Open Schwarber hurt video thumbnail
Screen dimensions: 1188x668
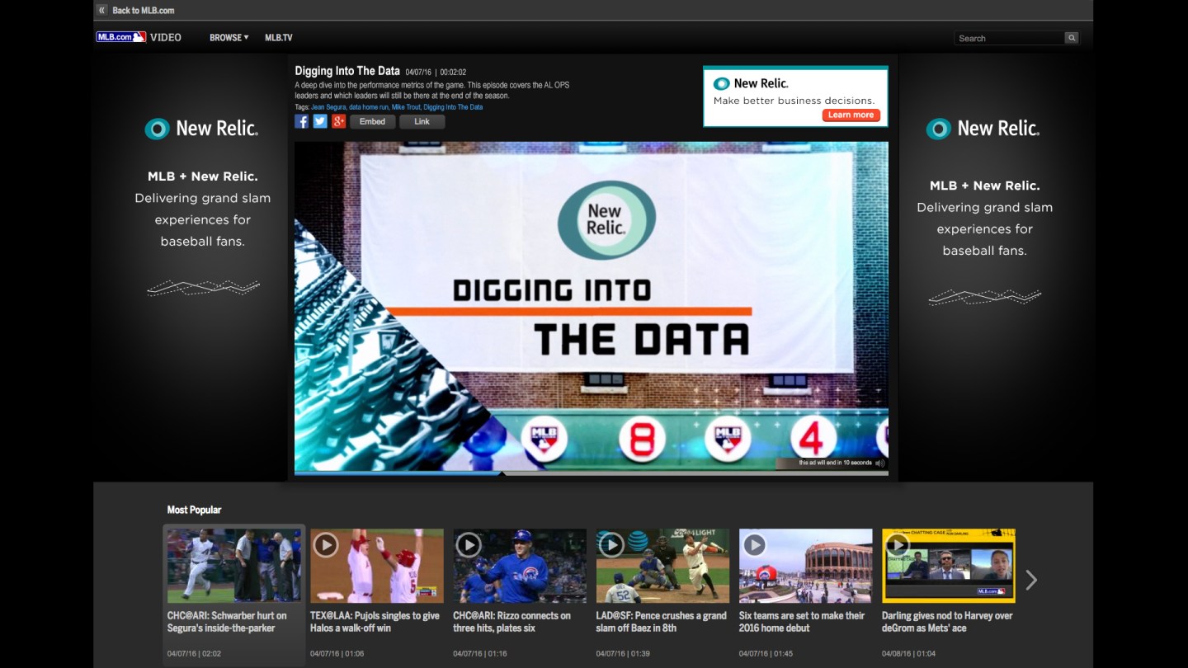(233, 566)
